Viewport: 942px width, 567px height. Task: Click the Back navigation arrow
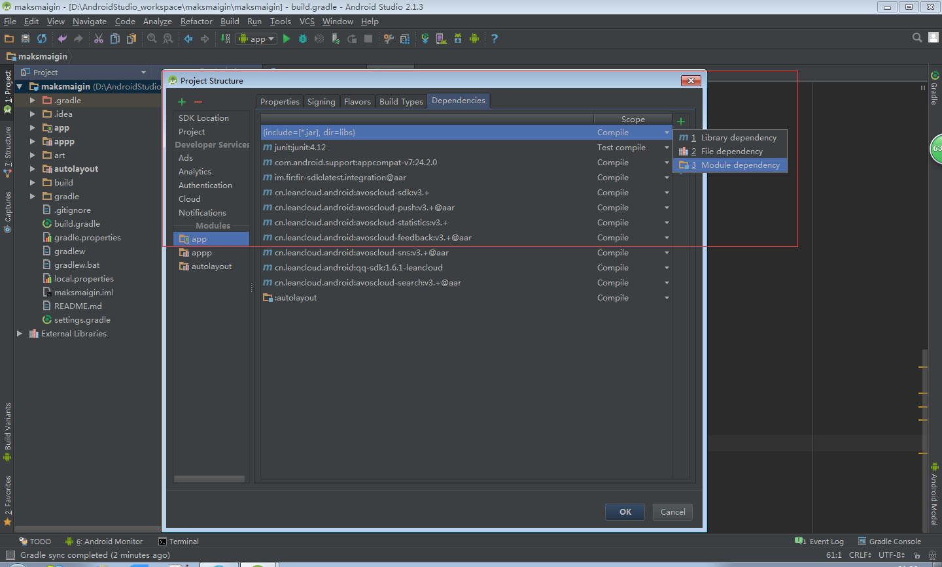click(188, 39)
